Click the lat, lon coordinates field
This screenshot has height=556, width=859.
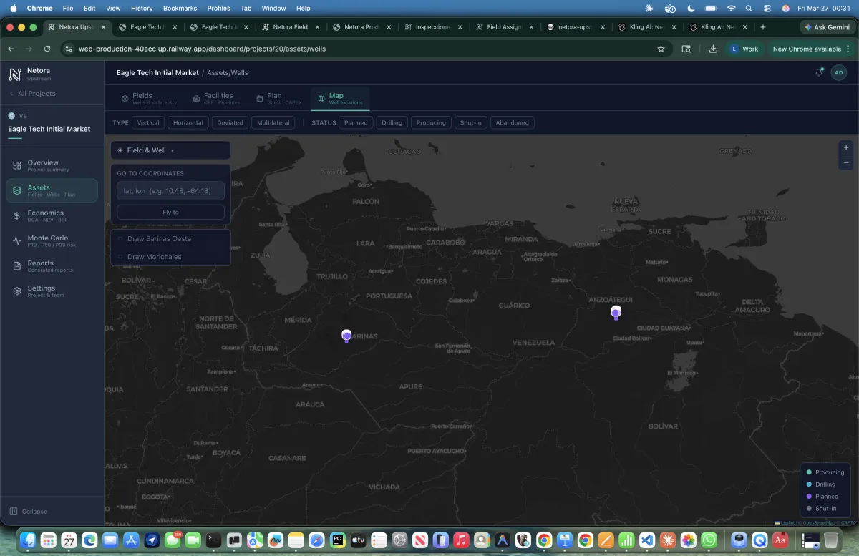coord(170,191)
